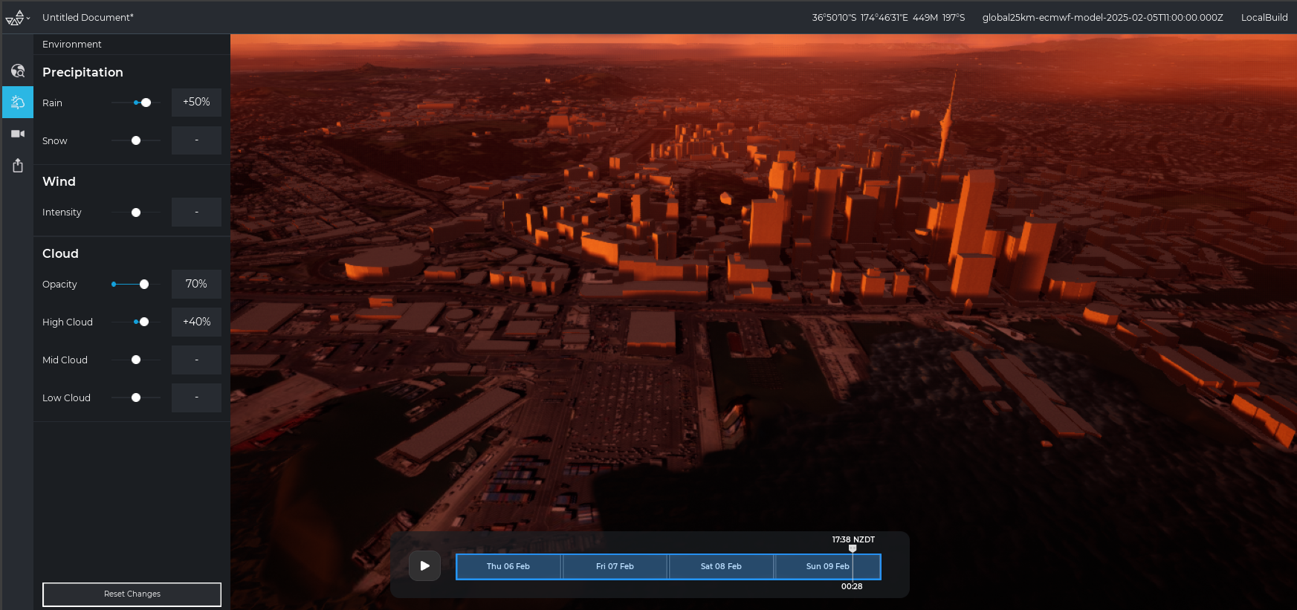1297x610 pixels.
Task: Open the share export icon
Action: click(x=18, y=165)
